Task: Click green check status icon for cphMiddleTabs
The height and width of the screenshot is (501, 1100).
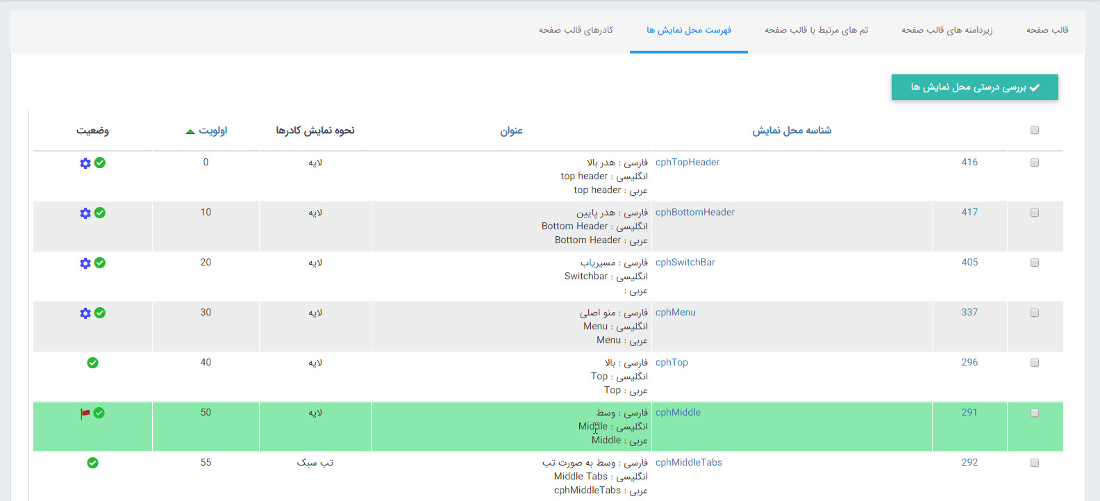Action: pyautogui.click(x=92, y=463)
